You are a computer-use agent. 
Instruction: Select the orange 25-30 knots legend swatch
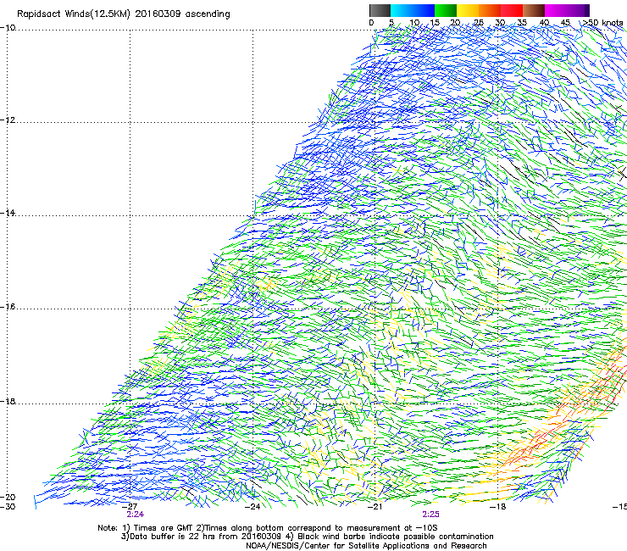point(490,10)
